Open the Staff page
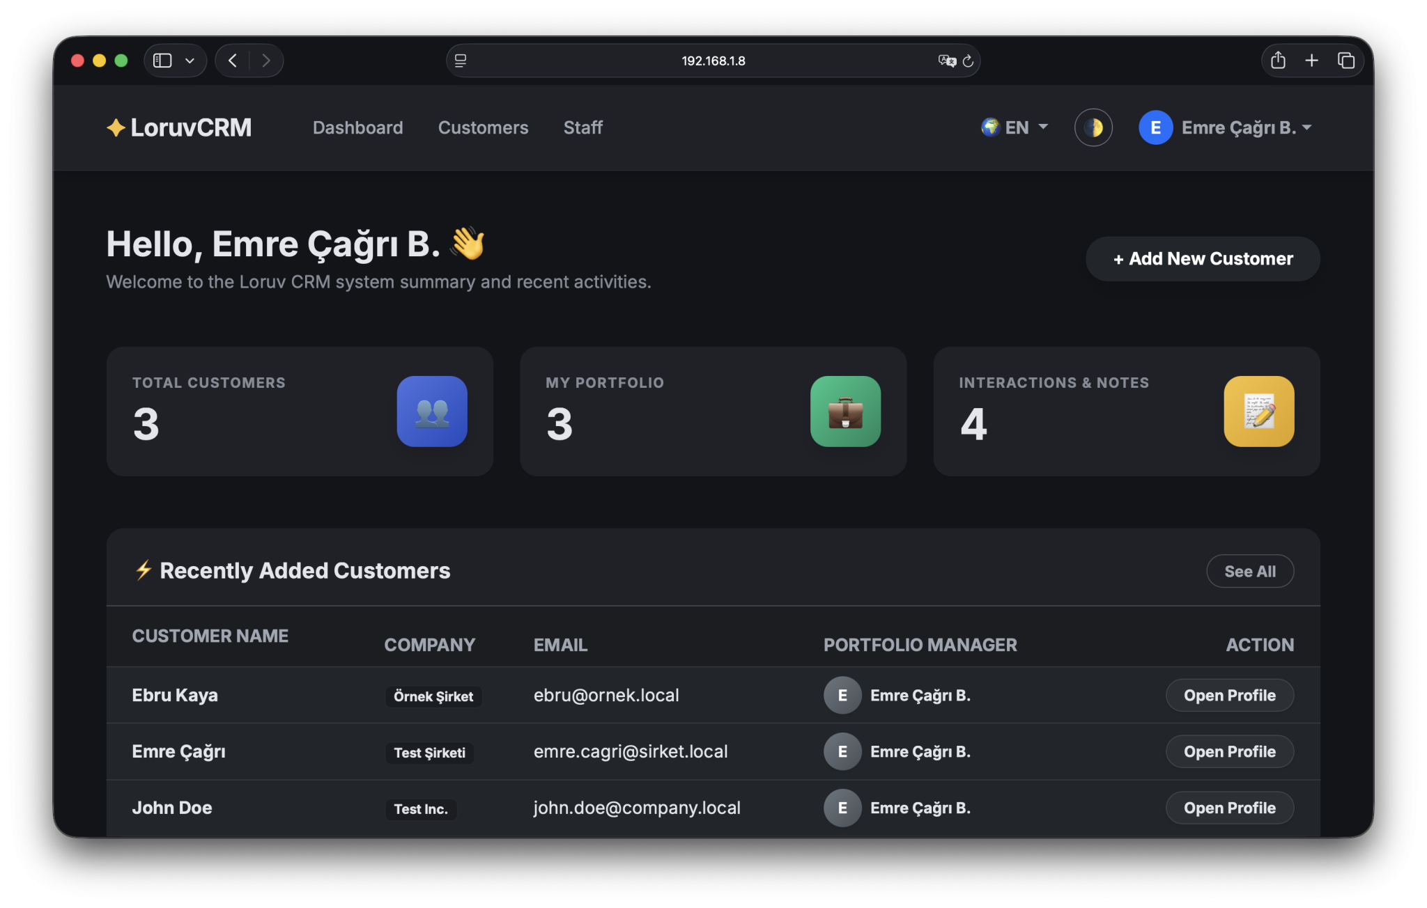Screen dimensions: 1427x908 583,127
